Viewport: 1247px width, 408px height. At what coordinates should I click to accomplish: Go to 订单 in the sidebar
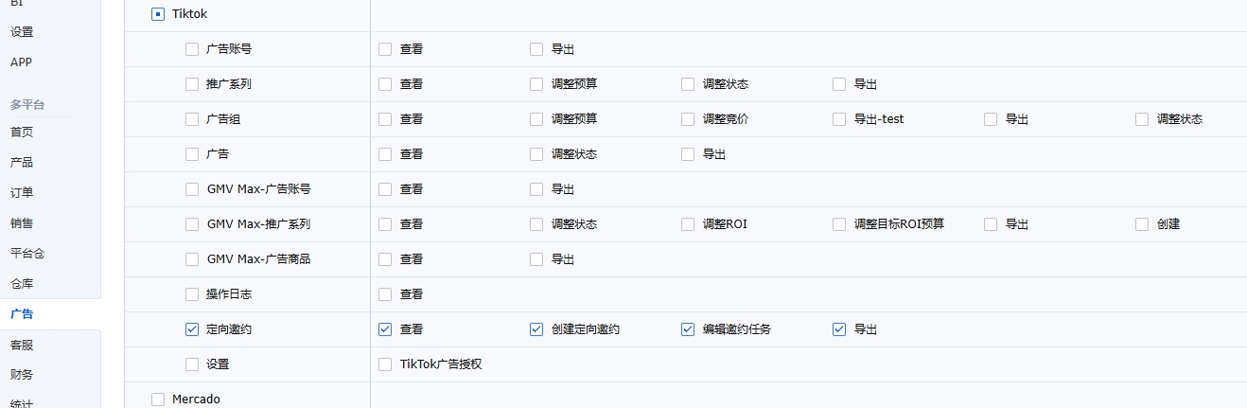tap(22, 193)
